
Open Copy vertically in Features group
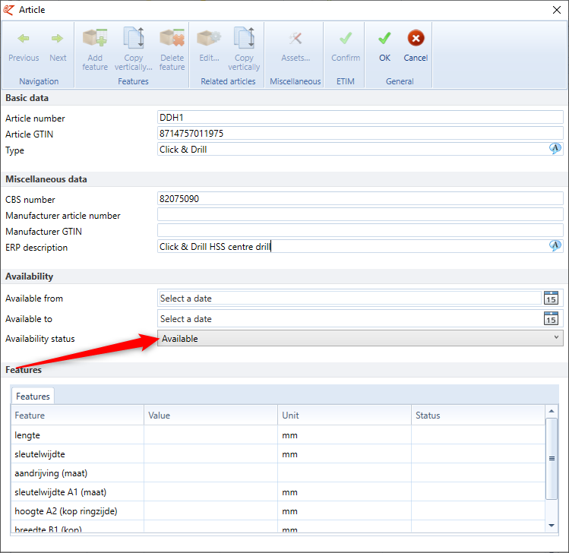[x=133, y=49]
